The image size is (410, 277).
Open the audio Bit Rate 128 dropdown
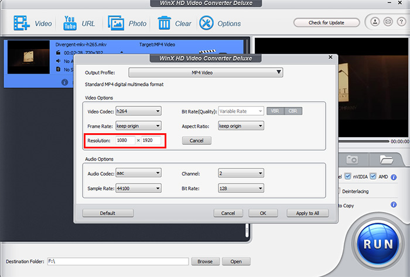pos(241,188)
